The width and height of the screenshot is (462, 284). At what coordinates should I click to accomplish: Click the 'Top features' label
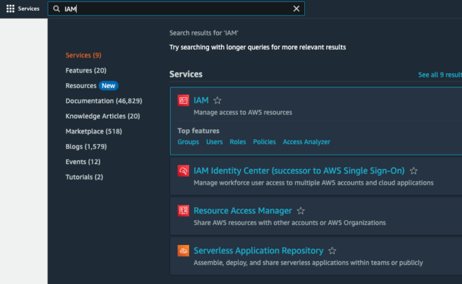pyautogui.click(x=198, y=131)
